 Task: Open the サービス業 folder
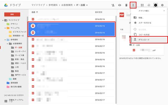pos(19,55)
